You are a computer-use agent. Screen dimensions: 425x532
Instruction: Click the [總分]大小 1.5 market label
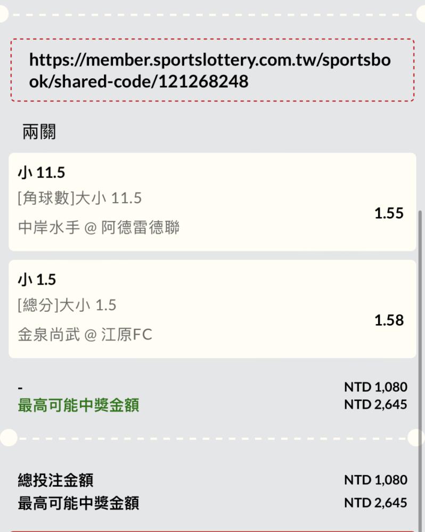point(67,305)
